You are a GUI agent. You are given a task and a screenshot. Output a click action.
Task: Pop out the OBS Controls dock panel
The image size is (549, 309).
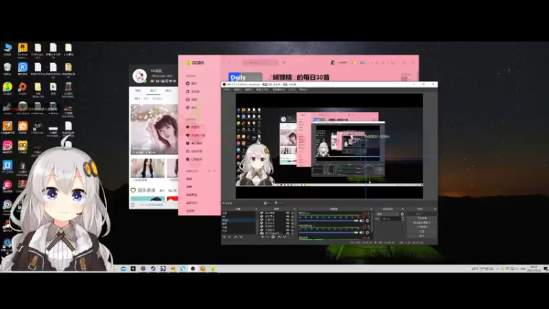coord(435,209)
